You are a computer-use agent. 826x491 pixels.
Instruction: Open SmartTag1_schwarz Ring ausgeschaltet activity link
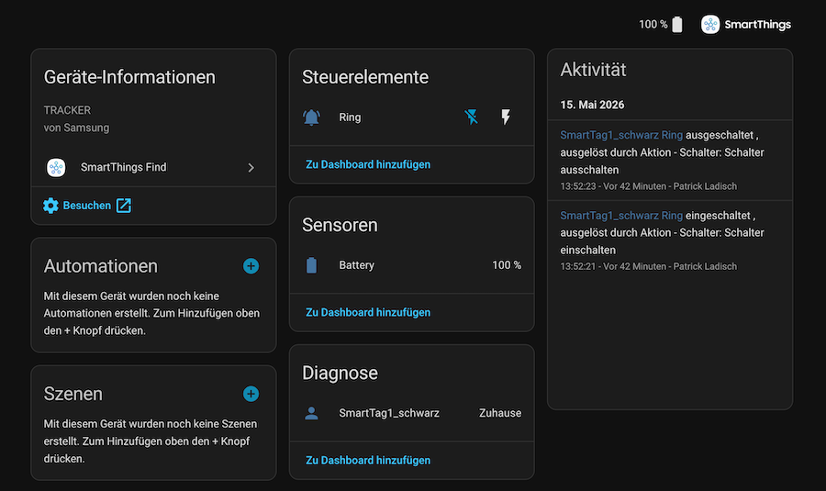pos(621,135)
